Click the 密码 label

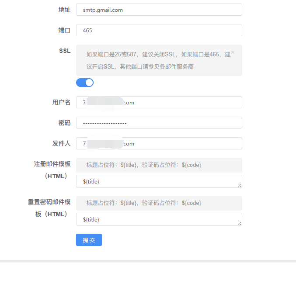[x=64, y=123]
